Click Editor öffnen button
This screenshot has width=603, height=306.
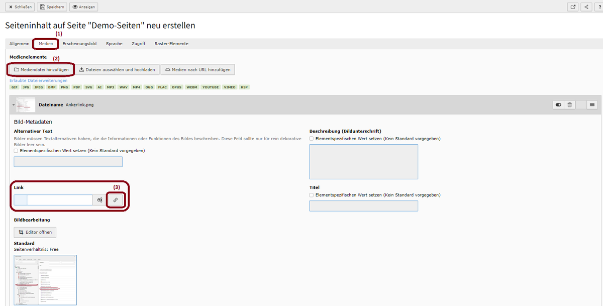pos(35,232)
